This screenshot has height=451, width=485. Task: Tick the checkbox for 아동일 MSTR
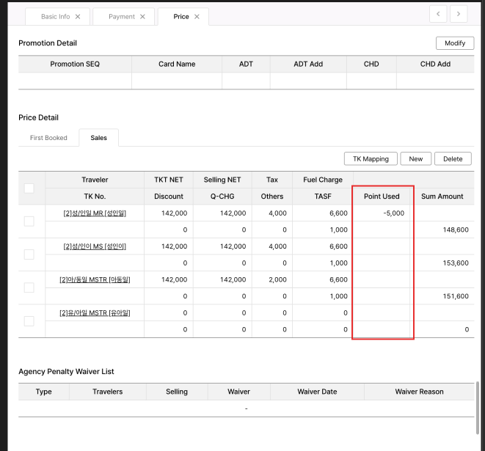tap(29, 287)
